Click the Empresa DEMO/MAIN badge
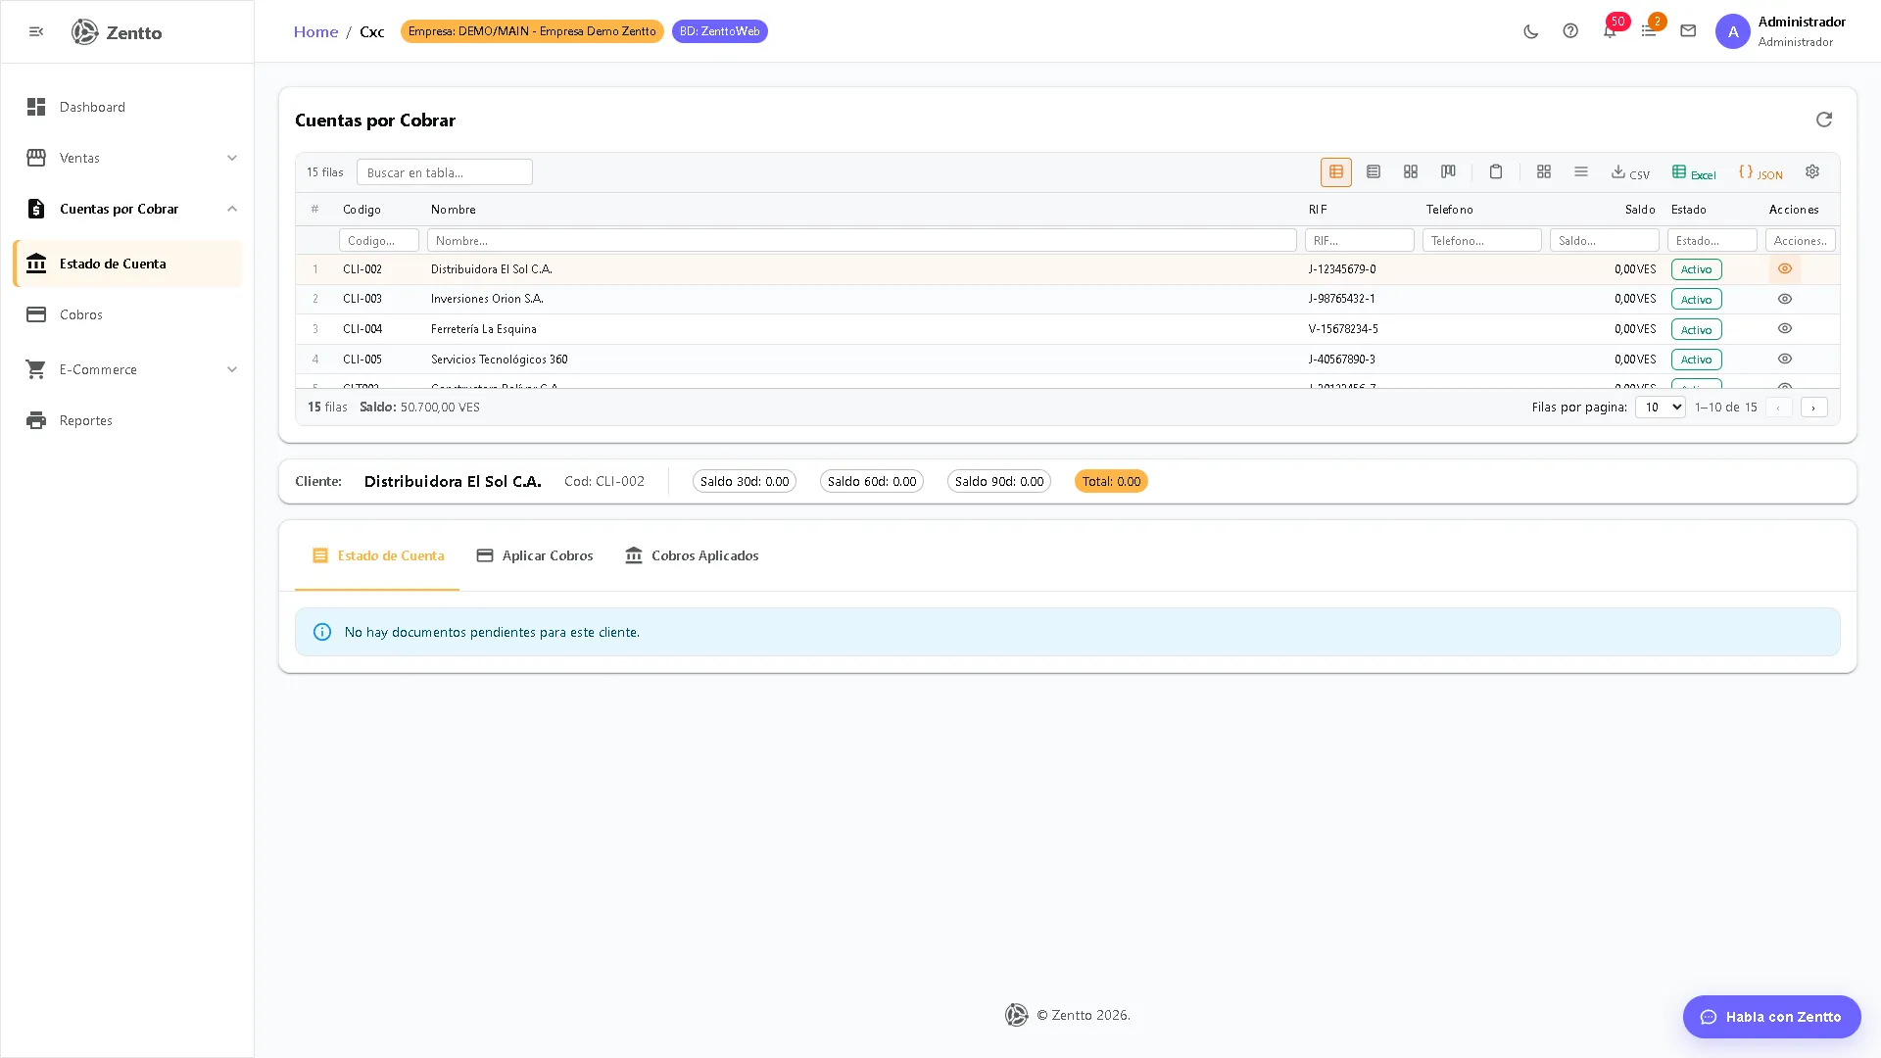This screenshot has height=1058, width=1881. (532, 31)
